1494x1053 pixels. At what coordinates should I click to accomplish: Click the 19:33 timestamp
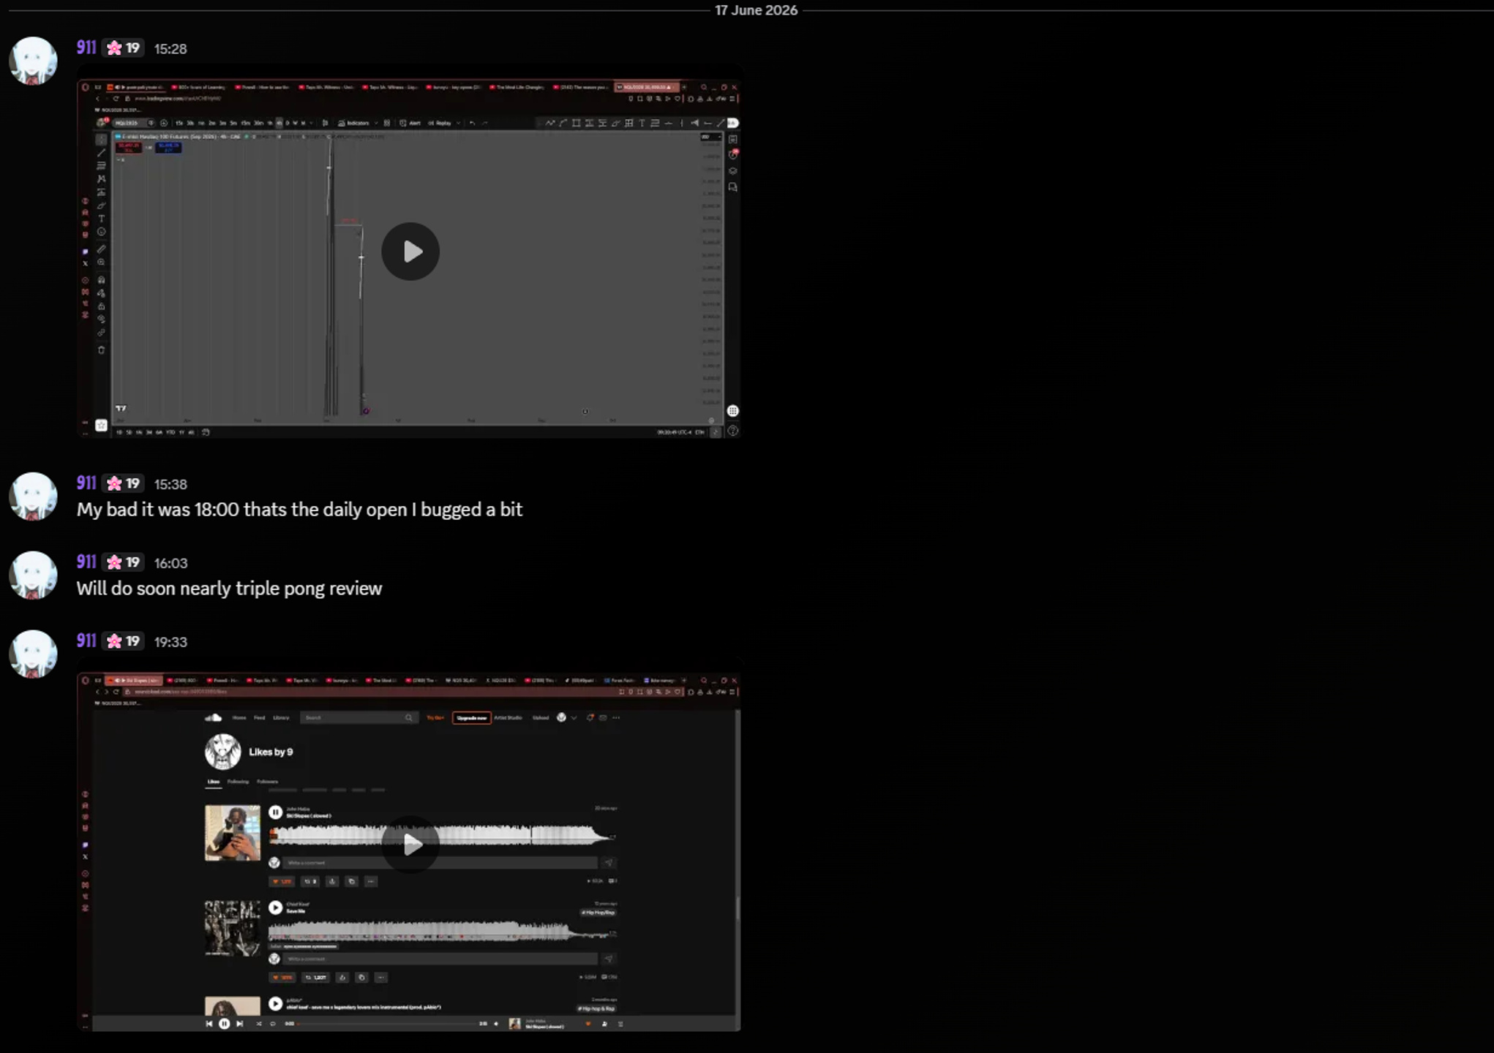(170, 643)
